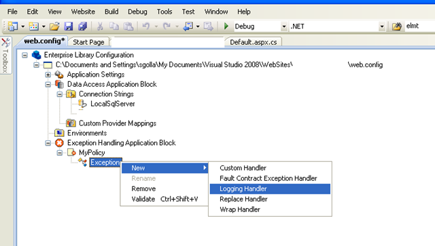Collapse the Connection Strings node
435x246 pixels.
pyautogui.click(x=60, y=94)
